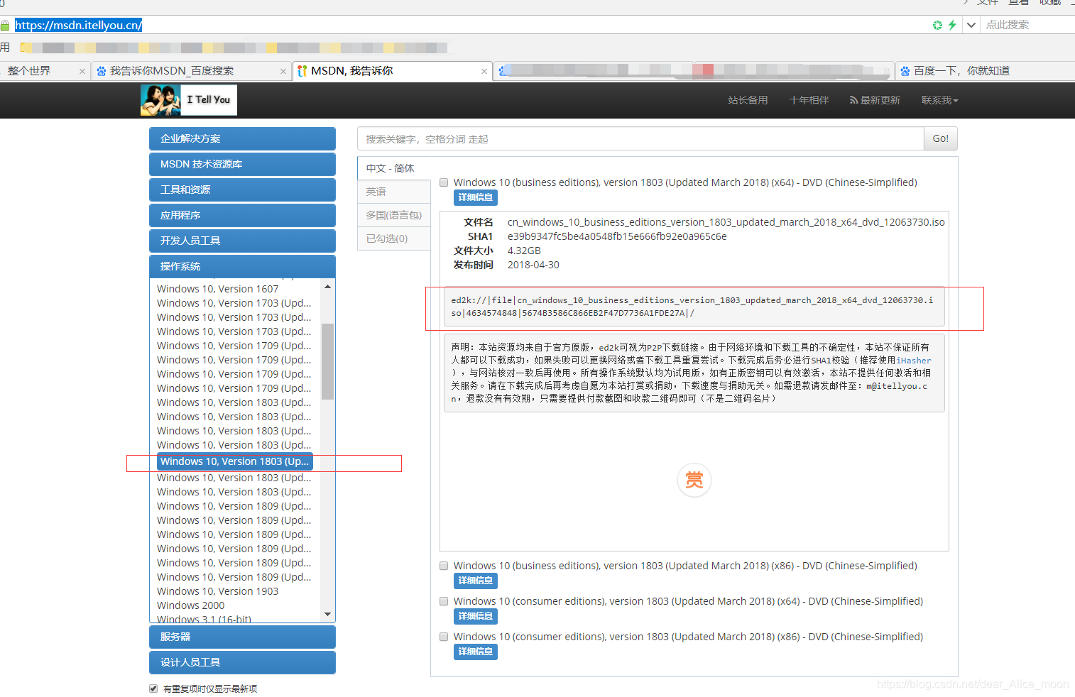Close the 整个世界 browser tab
The width and height of the screenshot is (1075, 697).
click(x=82, y=71)
